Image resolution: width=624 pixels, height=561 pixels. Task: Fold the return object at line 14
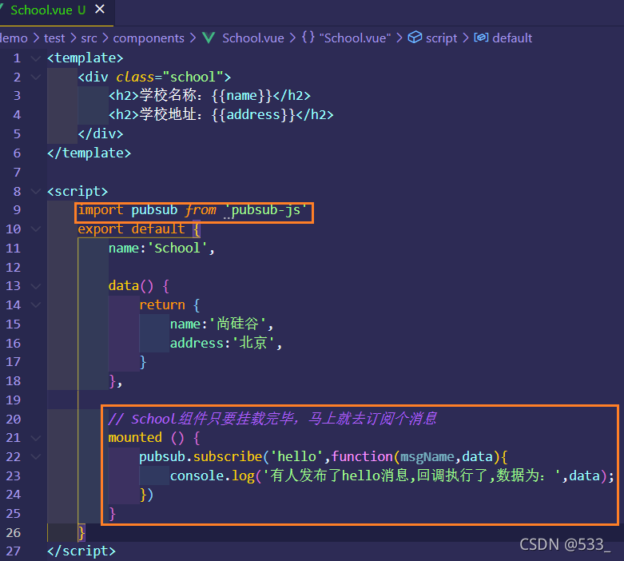tap(36, 305)
